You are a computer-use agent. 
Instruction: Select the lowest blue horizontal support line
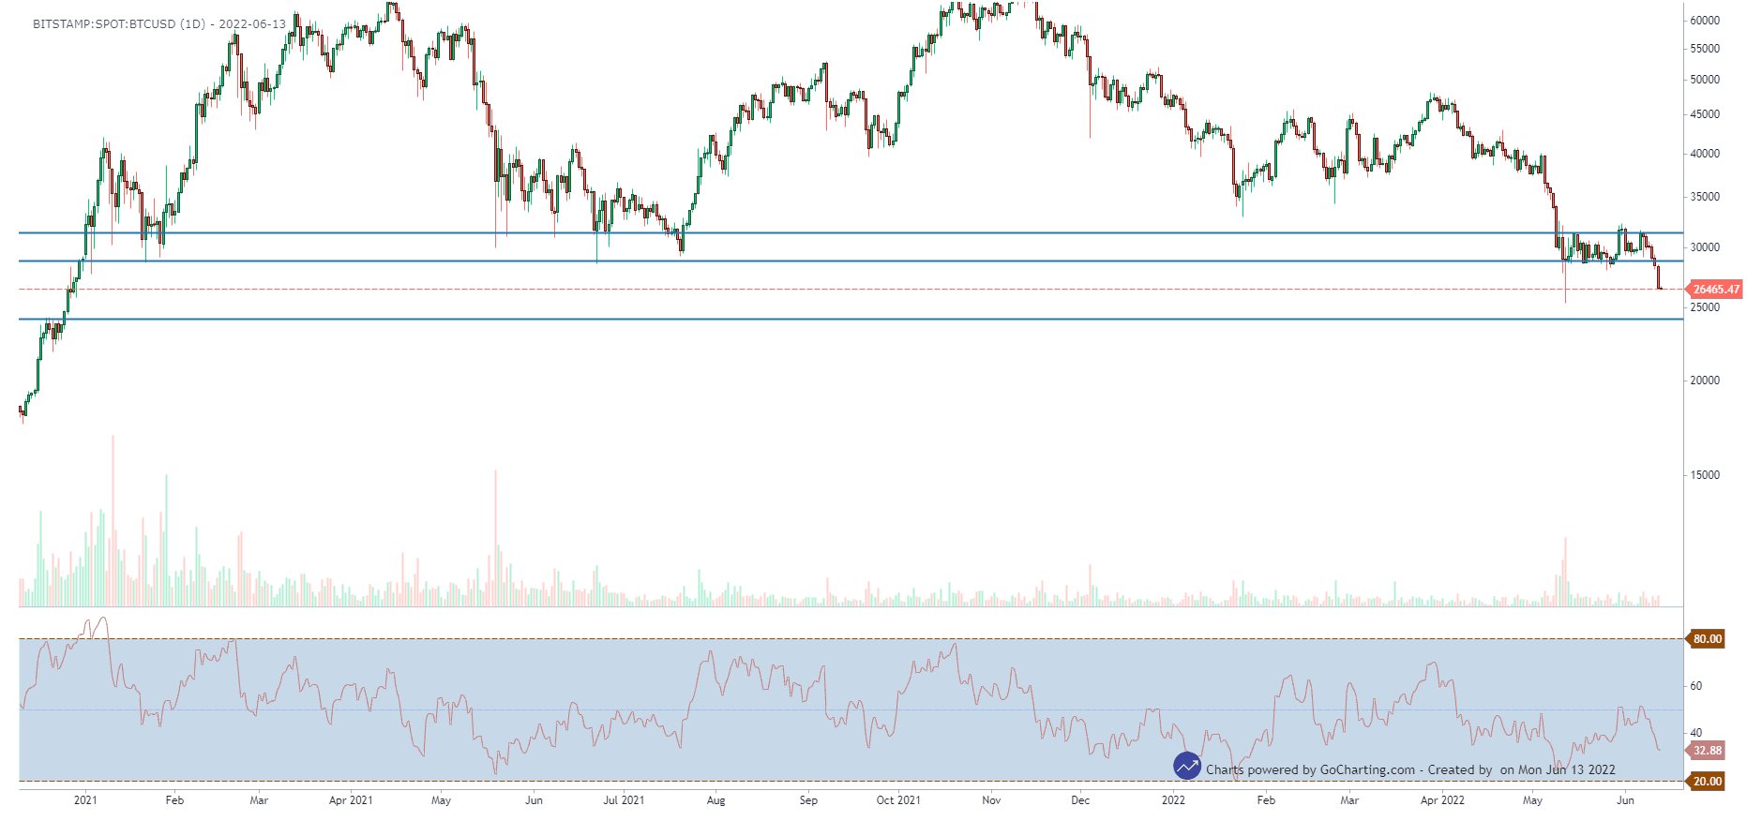844,320
